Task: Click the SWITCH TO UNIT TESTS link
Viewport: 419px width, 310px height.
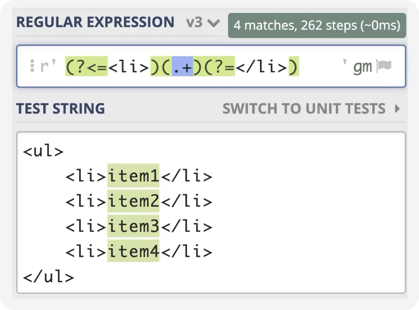Action: [x=304, y=109]
